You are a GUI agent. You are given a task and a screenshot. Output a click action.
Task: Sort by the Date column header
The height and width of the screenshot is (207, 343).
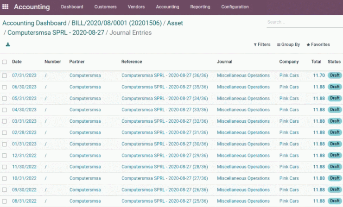[x=17, y=62]
